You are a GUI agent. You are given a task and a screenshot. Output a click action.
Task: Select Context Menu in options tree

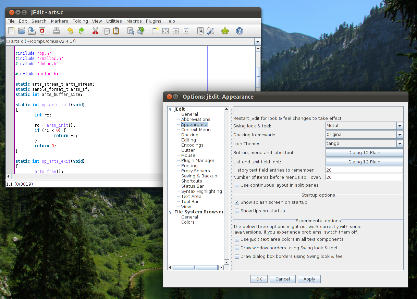point(196,130)
